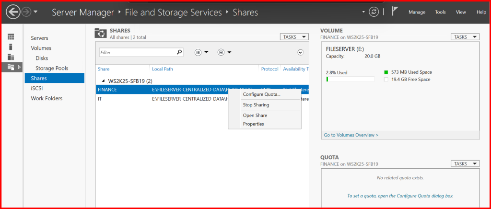The width and height of the screenshot is (491, 209).
Task: Select the All Servers icon in sidebar
Action: (x=11, y=57)
